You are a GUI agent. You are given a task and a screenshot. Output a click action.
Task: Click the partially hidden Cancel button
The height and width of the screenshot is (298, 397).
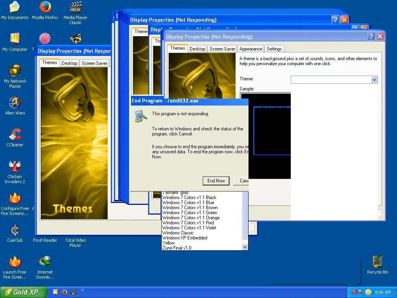[241, 181]
